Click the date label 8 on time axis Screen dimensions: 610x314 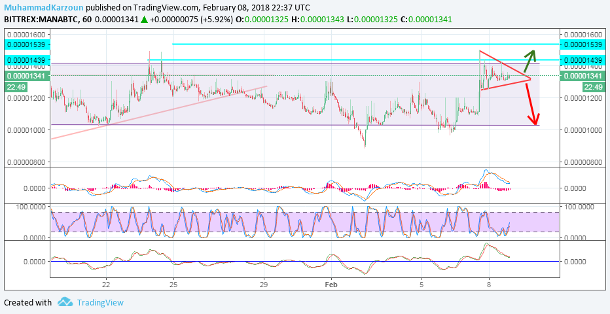[x=490, y=284]
